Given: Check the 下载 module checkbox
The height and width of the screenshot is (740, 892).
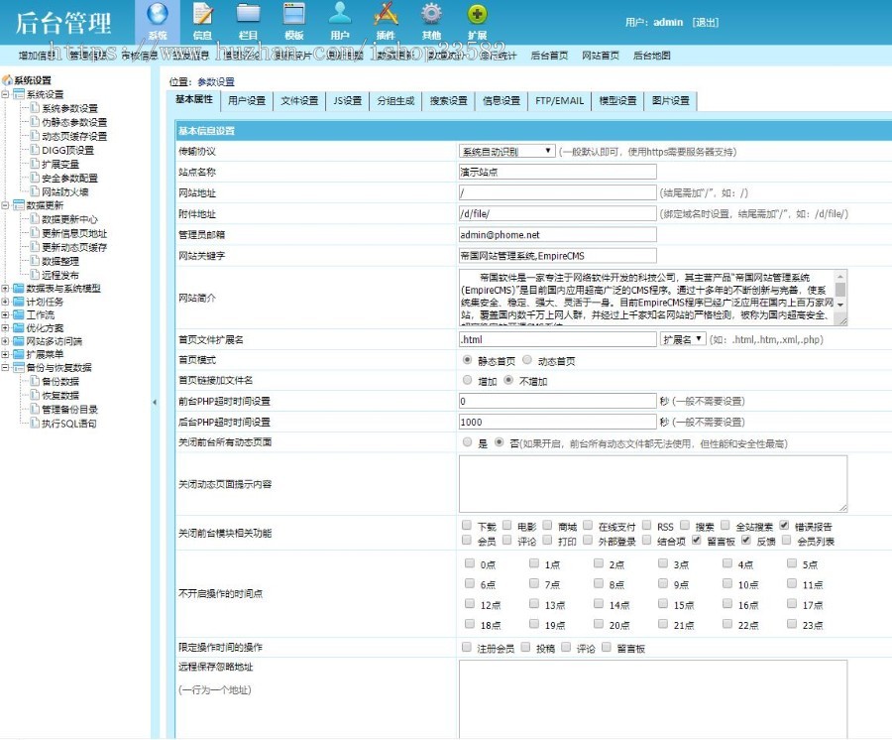Looking at the screenshot, I should point(467,525).
